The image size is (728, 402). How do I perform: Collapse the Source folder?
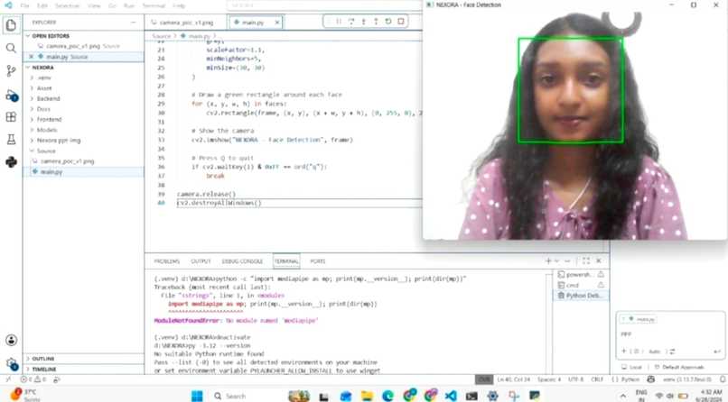point(86,151)
